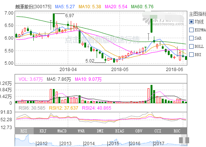Switch to the DMI tab

point(100,131)
